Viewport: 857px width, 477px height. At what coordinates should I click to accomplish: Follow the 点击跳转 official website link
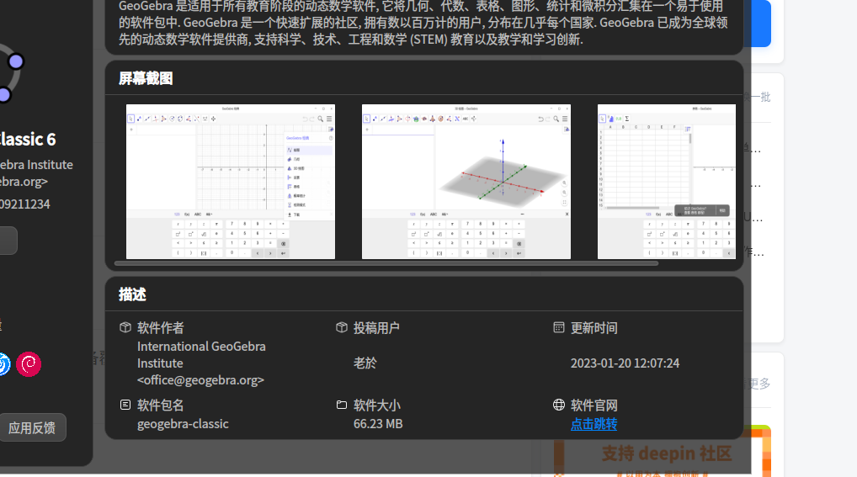click(594, 424)
